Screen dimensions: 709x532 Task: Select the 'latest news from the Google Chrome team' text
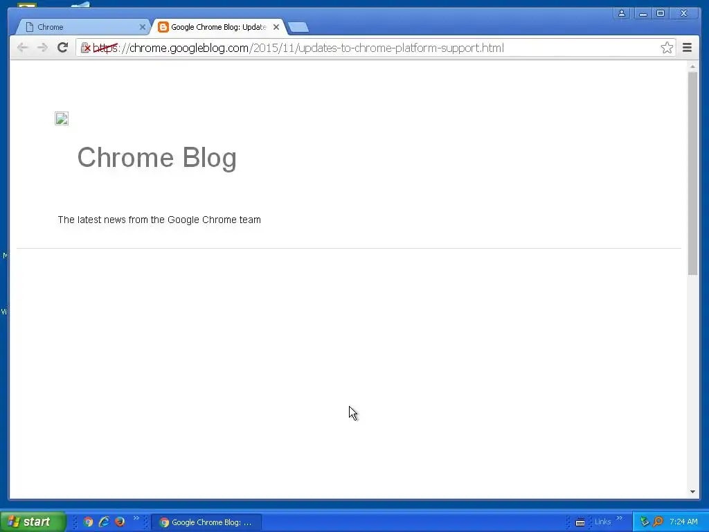(169, 220)
